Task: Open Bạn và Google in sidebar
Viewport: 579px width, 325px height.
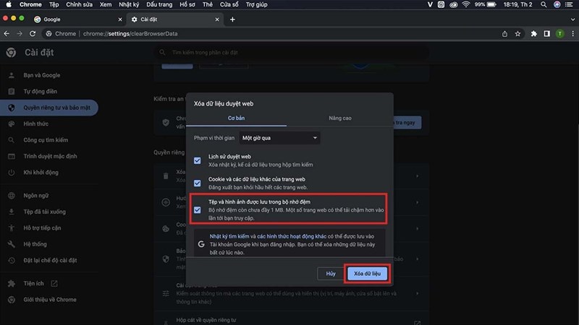Action: tap(42, 75)
